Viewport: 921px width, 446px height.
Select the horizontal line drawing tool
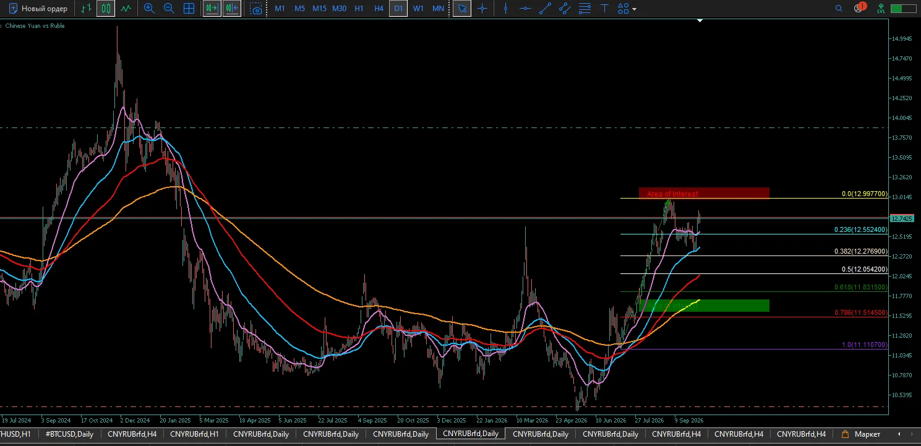point(525,9)
